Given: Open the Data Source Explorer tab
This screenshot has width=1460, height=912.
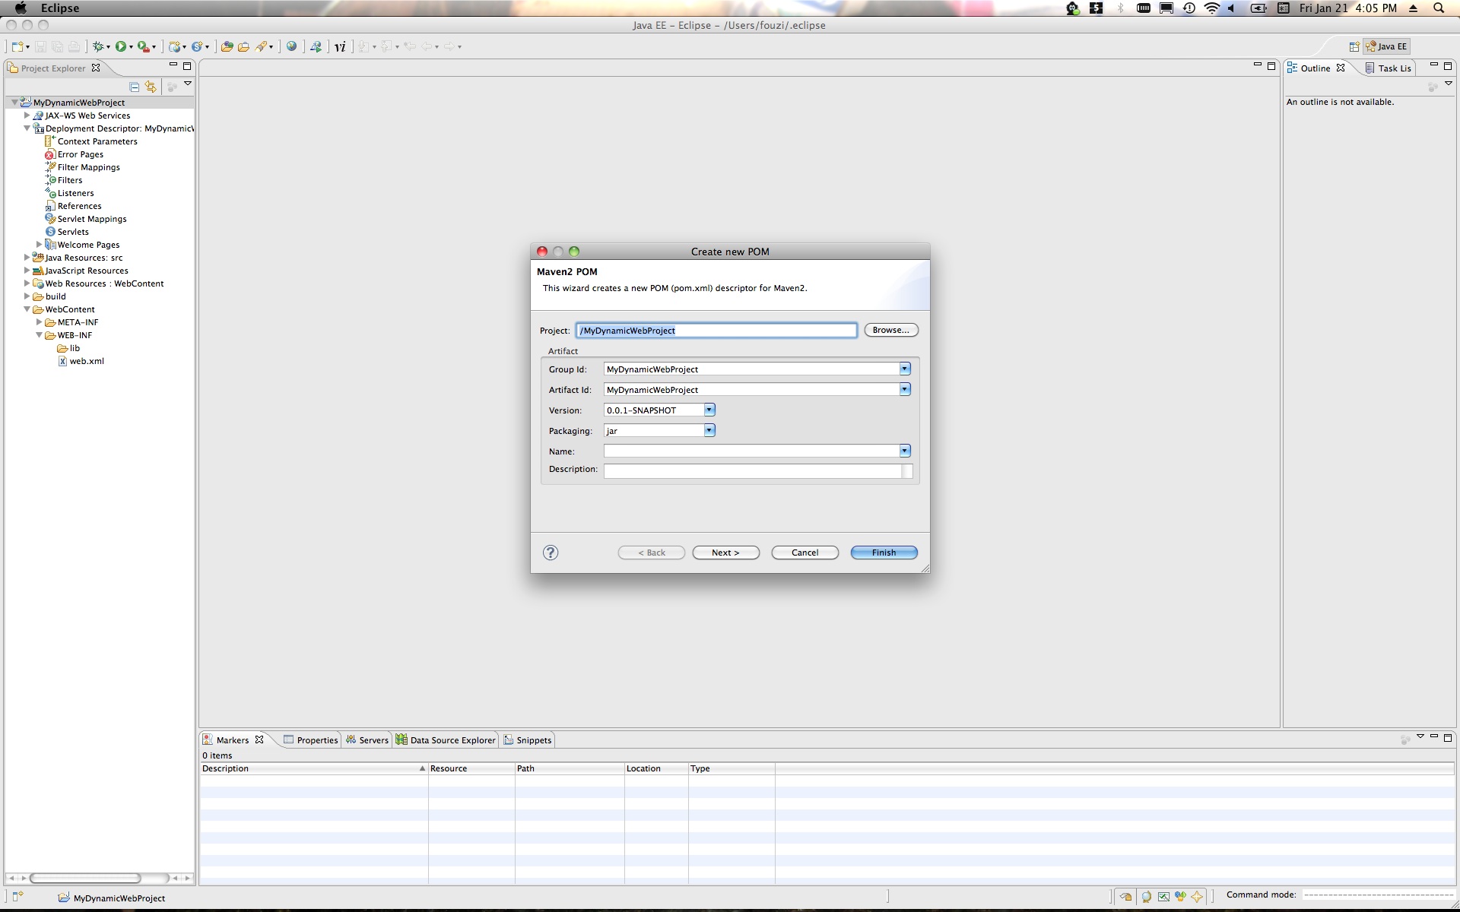Looking at the screenshot, I should [446, 739].
